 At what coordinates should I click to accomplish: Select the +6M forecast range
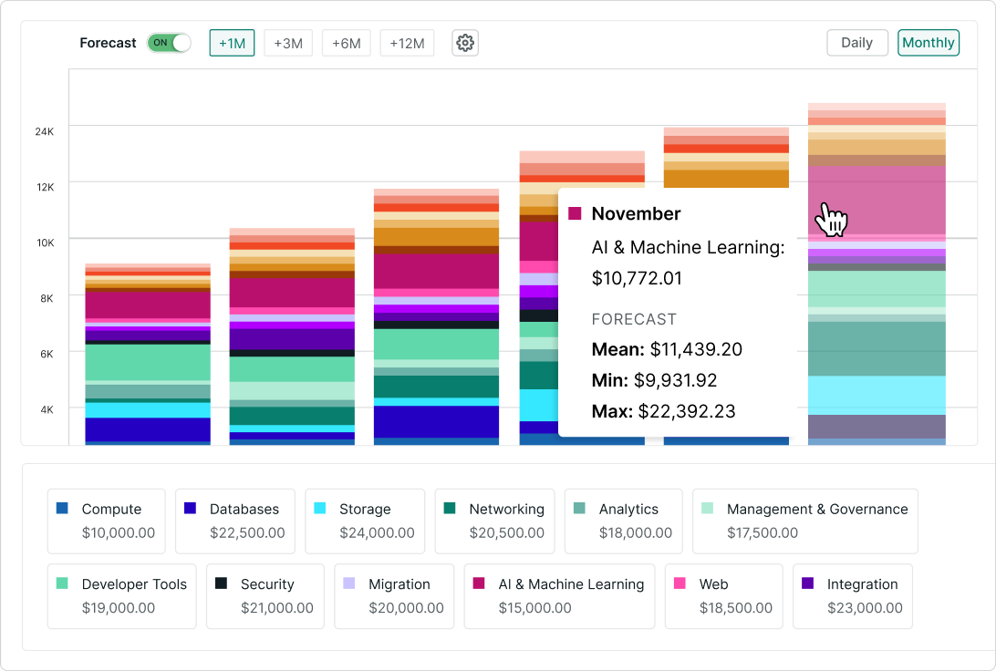click(x=347, y=43)
